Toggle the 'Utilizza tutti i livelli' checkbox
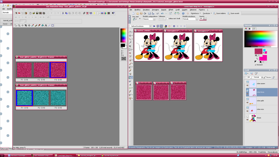 pos(168,19)
